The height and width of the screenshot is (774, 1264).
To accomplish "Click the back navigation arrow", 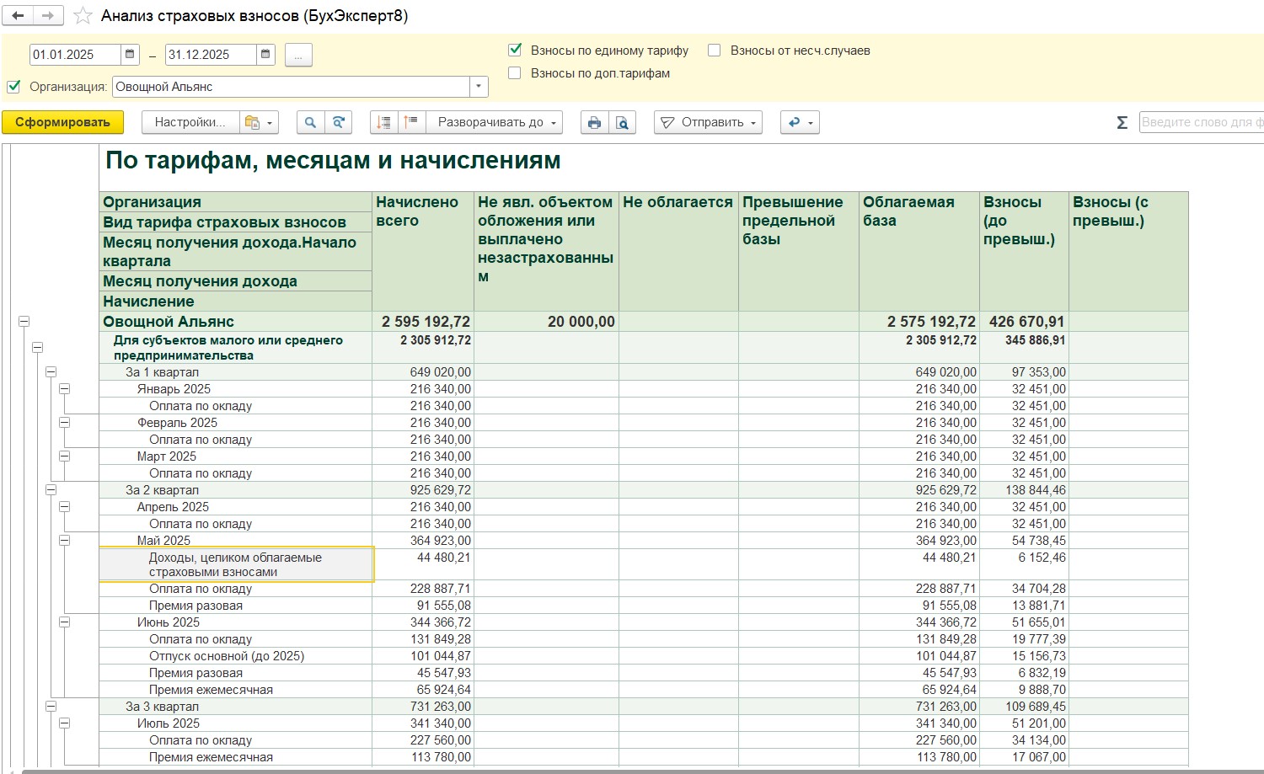I will point(18,16).
